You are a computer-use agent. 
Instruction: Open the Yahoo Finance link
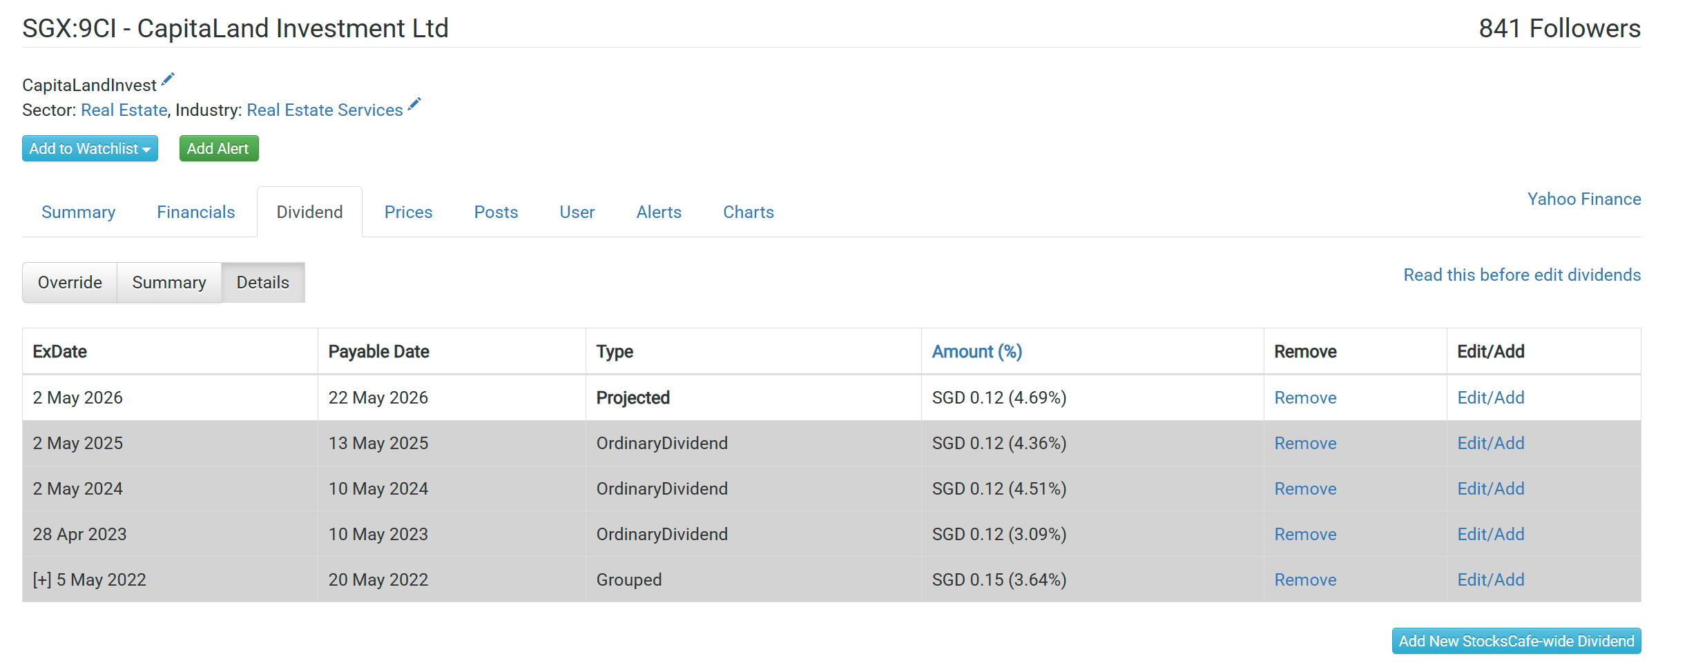click(x=1584, y=199)
